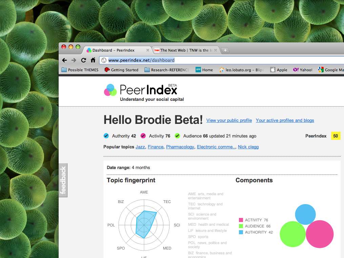The width and height of the screenshot is (344, 258).
Task: Open Your active profiles and blogs link
Action: 285,121
